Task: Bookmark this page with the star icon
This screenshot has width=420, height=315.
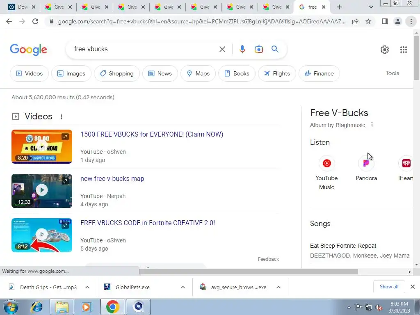Action: 368,21
